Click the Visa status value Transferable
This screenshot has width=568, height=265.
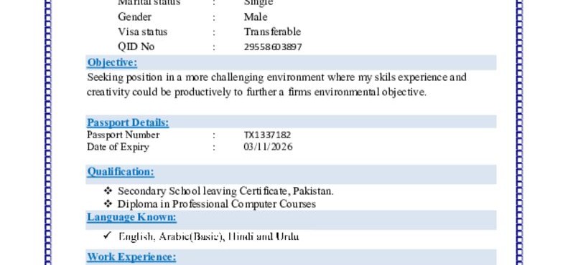[272, 32]
